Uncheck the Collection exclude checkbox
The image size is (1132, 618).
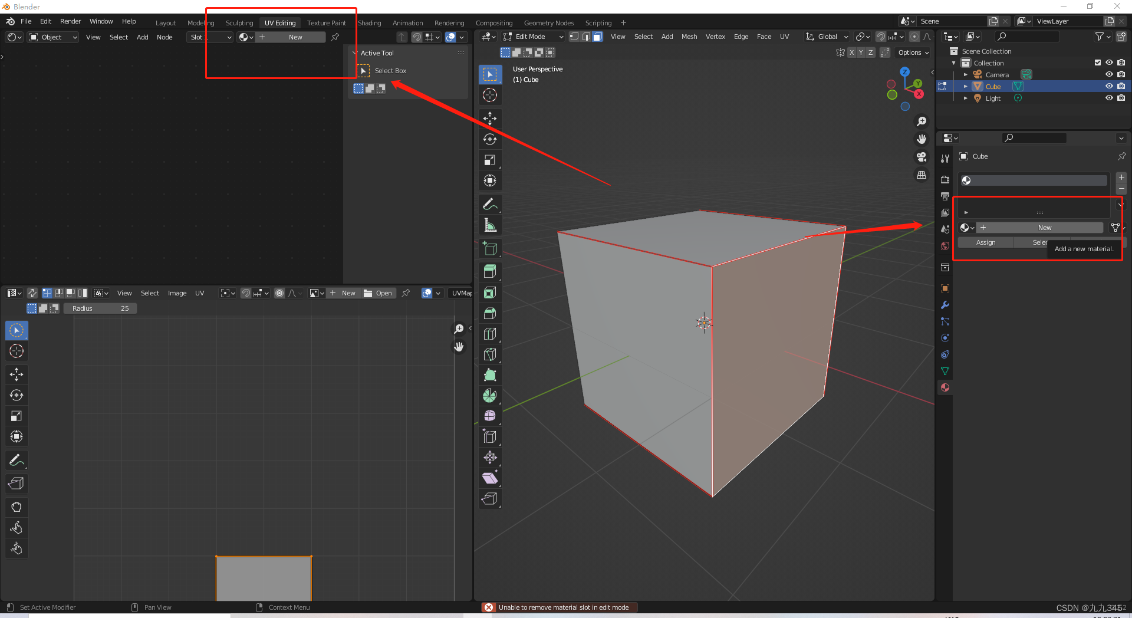pos(1097,63)
